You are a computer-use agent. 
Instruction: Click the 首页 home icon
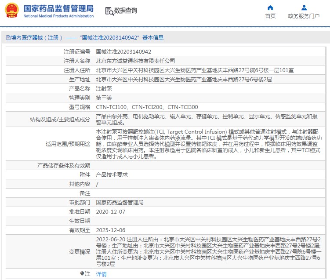pyautogui.click(x=270, y=7)
